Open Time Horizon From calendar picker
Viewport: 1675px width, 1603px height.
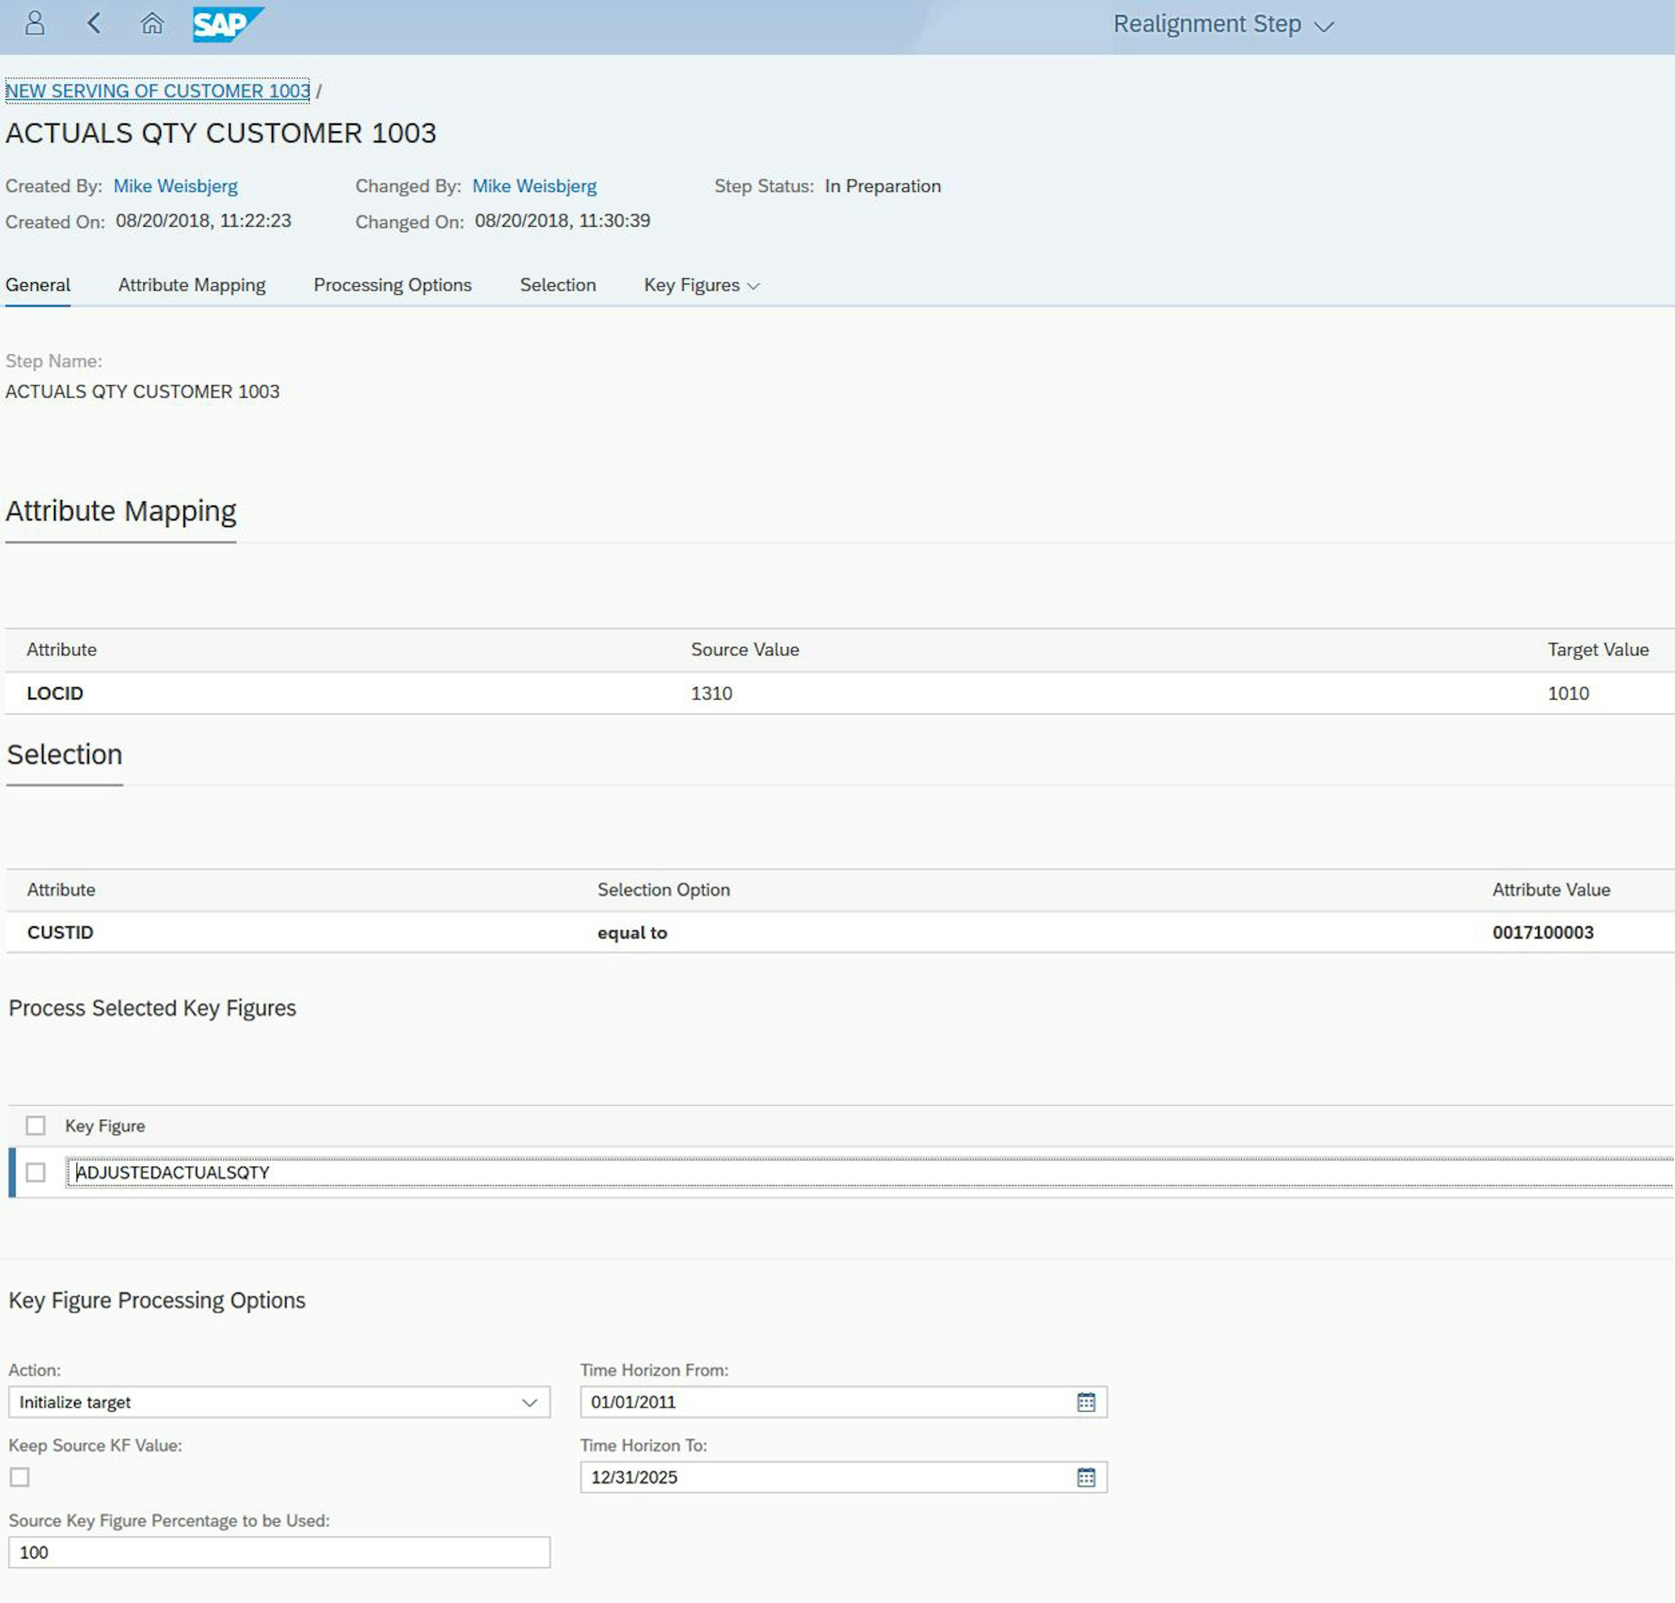coord(1086,1402)
